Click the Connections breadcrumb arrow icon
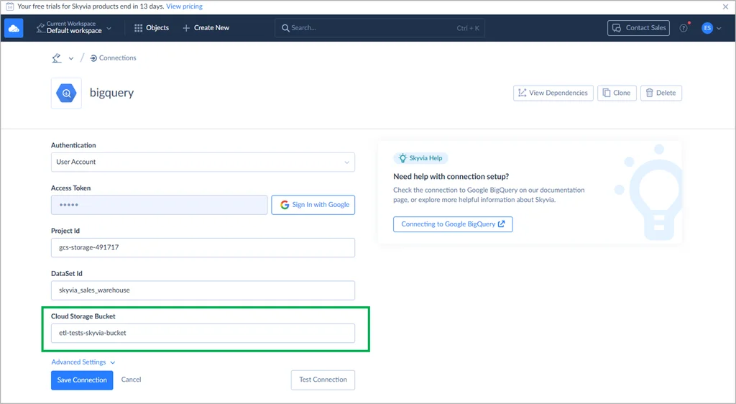This screenshot has width=736, height=404. (x=93, y=58)
